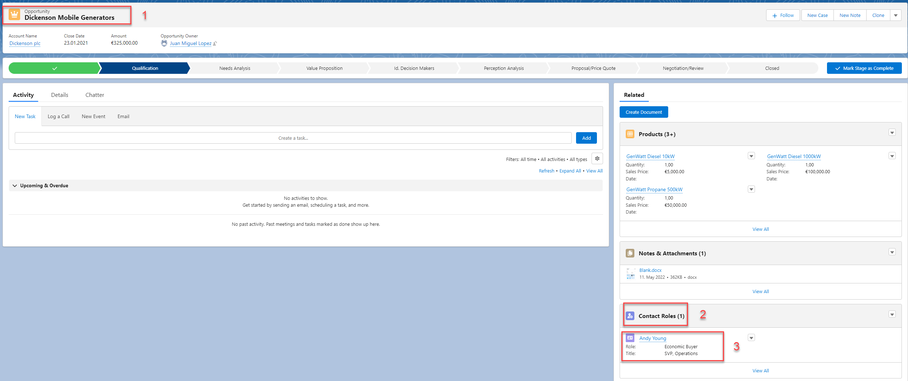Screen dimensions: 908x381
Task: Click the Clone button
Action: (x=878, y=15)
